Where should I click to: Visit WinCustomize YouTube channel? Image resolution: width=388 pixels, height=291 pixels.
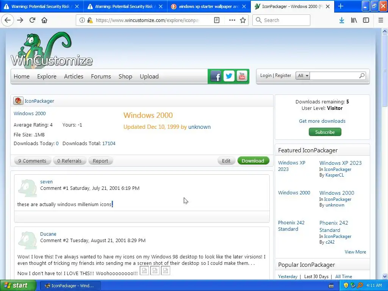(x=242, y=76)
